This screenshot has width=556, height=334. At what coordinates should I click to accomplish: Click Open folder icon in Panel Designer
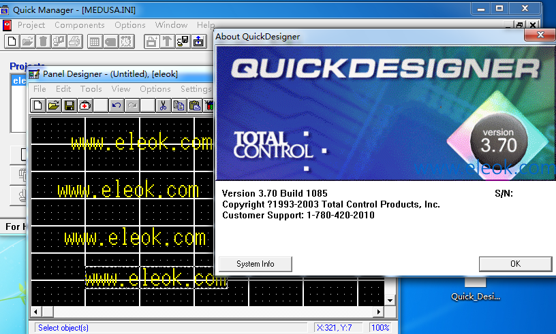click(x=54, y=105)
